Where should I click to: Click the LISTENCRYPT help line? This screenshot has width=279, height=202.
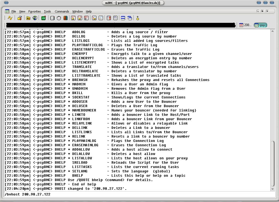click(x=92, y=63)
